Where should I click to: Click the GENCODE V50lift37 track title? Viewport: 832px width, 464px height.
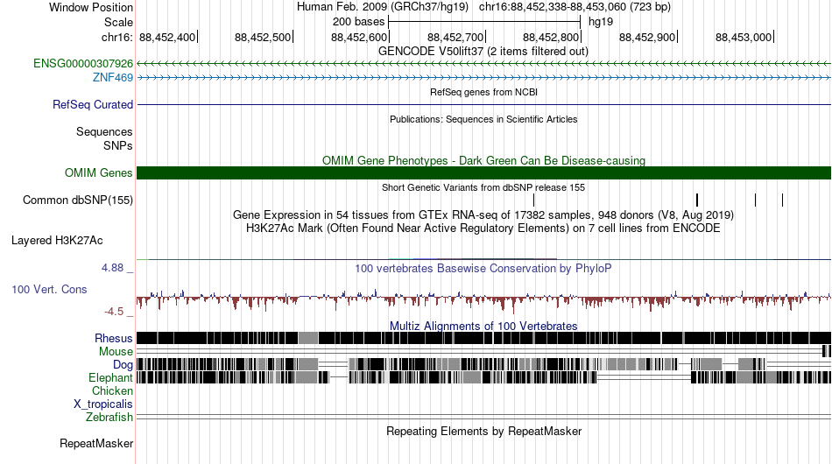(483, 52)
